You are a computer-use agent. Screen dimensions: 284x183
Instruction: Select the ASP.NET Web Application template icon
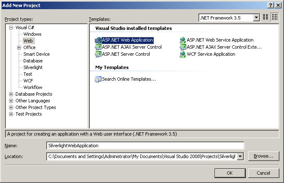(98, 40)
